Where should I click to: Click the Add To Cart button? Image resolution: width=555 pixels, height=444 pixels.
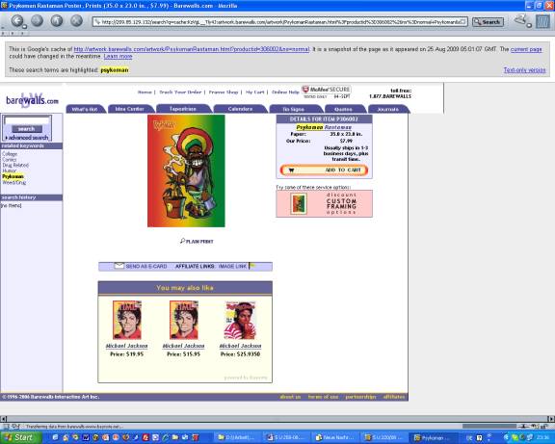pos(324,170)
